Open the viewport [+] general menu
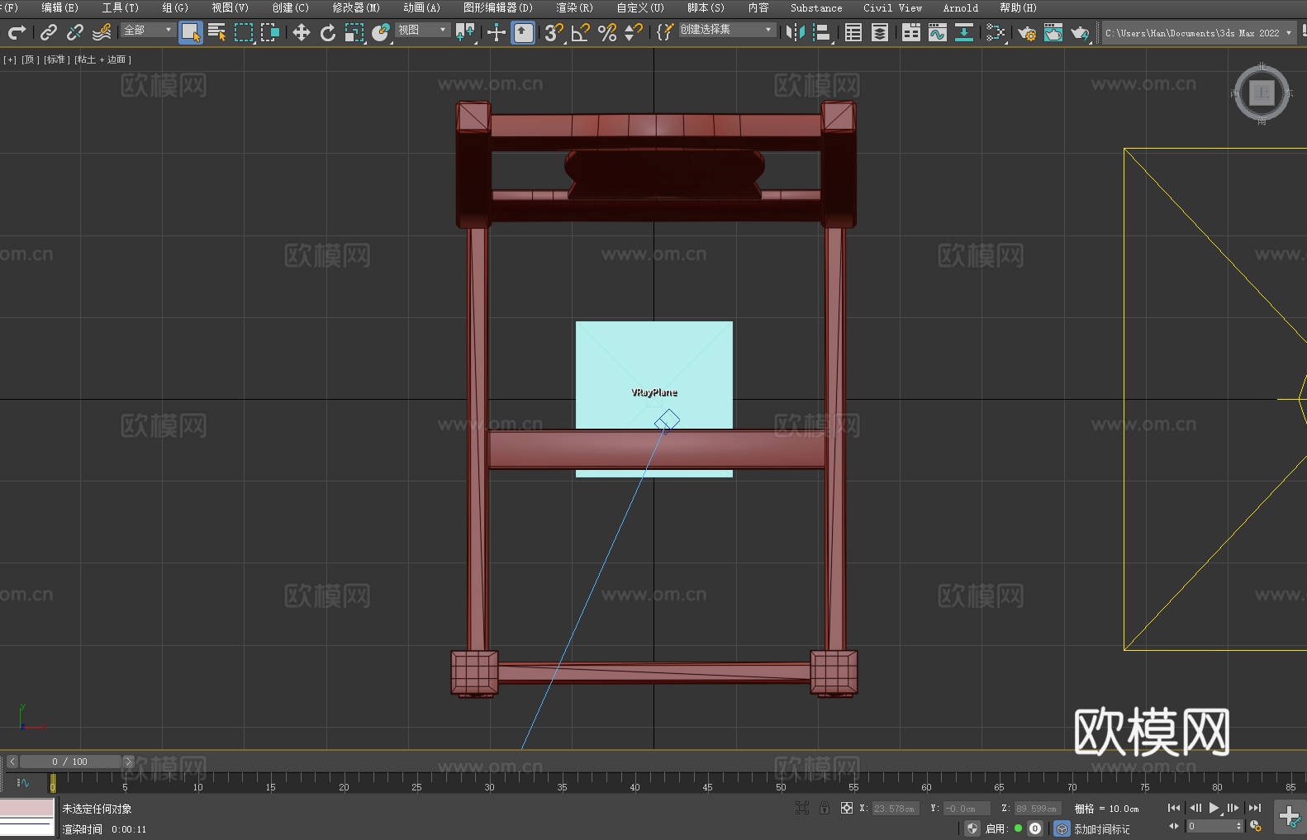The image size is (1307, 840). click(x=10, y=59)
